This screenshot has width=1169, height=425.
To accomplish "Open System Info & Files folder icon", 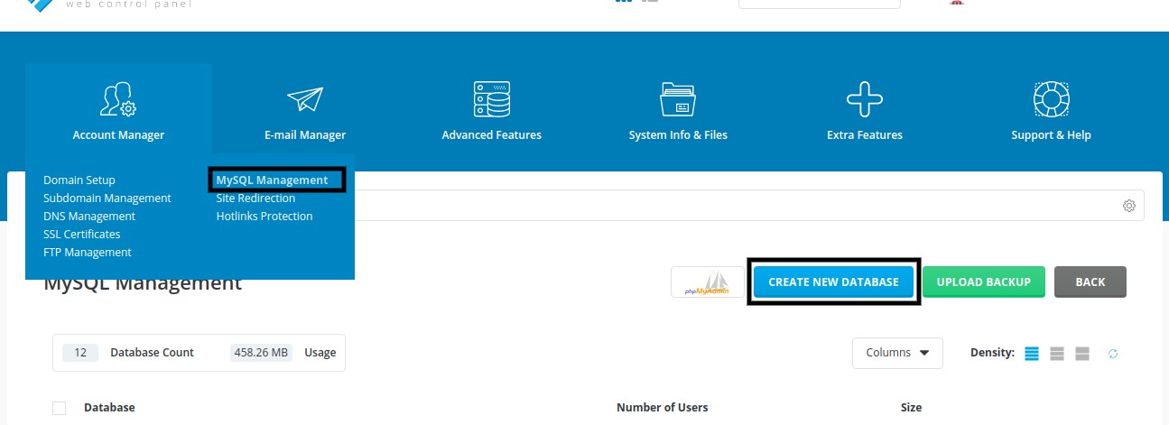I will (x=678, y=99).
